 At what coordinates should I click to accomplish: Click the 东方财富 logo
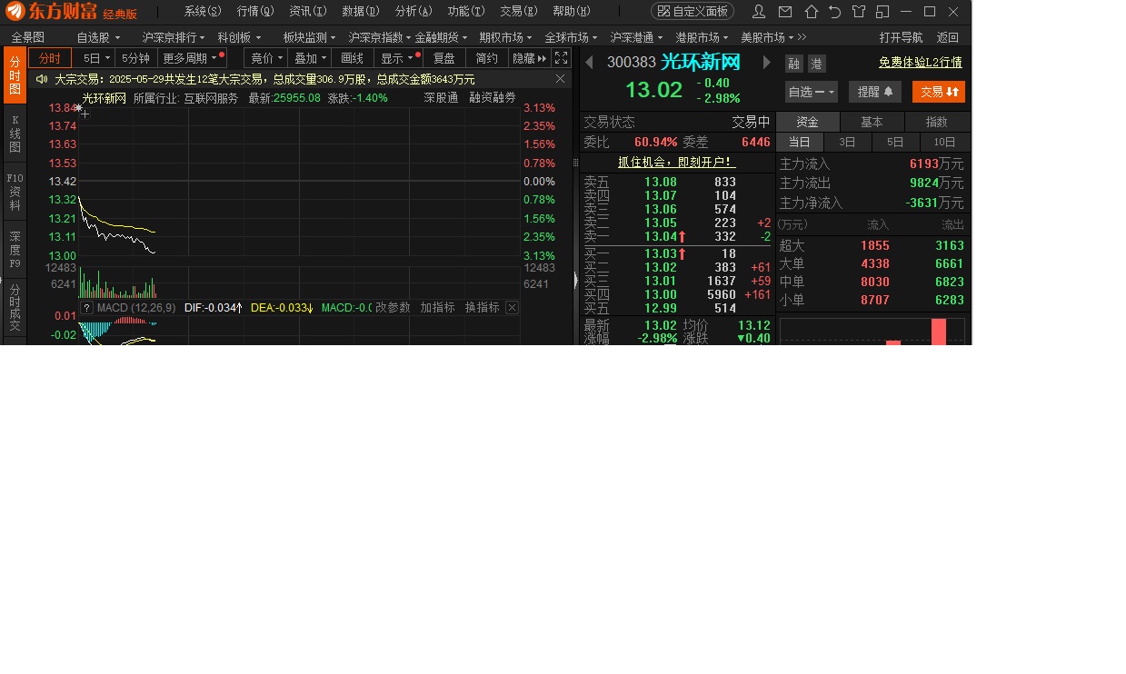pyautogui.click(x=52, y=12)
